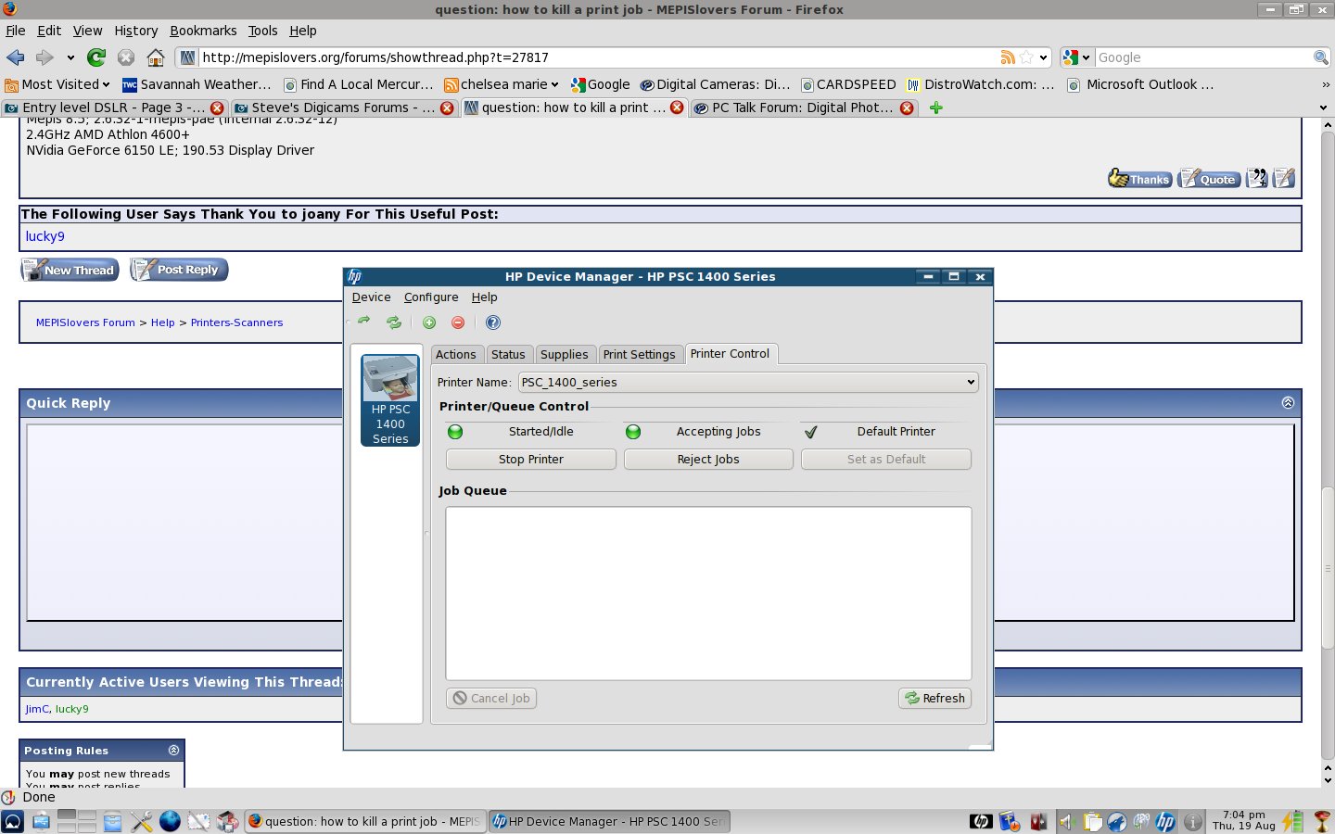
Task: Go back with Firefox back arrow
Action: pos(16,57)
